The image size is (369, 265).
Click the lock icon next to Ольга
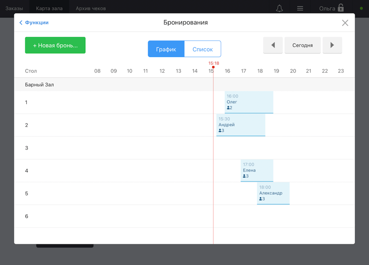(340, 8)
